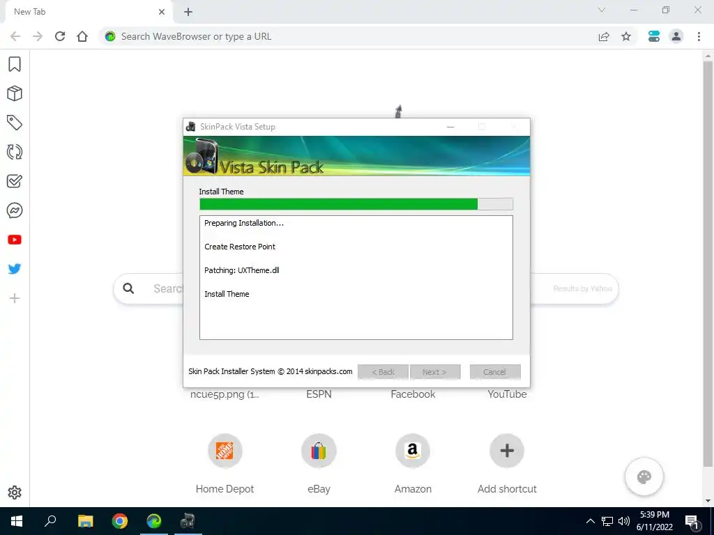
Task: Click the 'Preparing Installation...' log line
Action: click(244, 223)
